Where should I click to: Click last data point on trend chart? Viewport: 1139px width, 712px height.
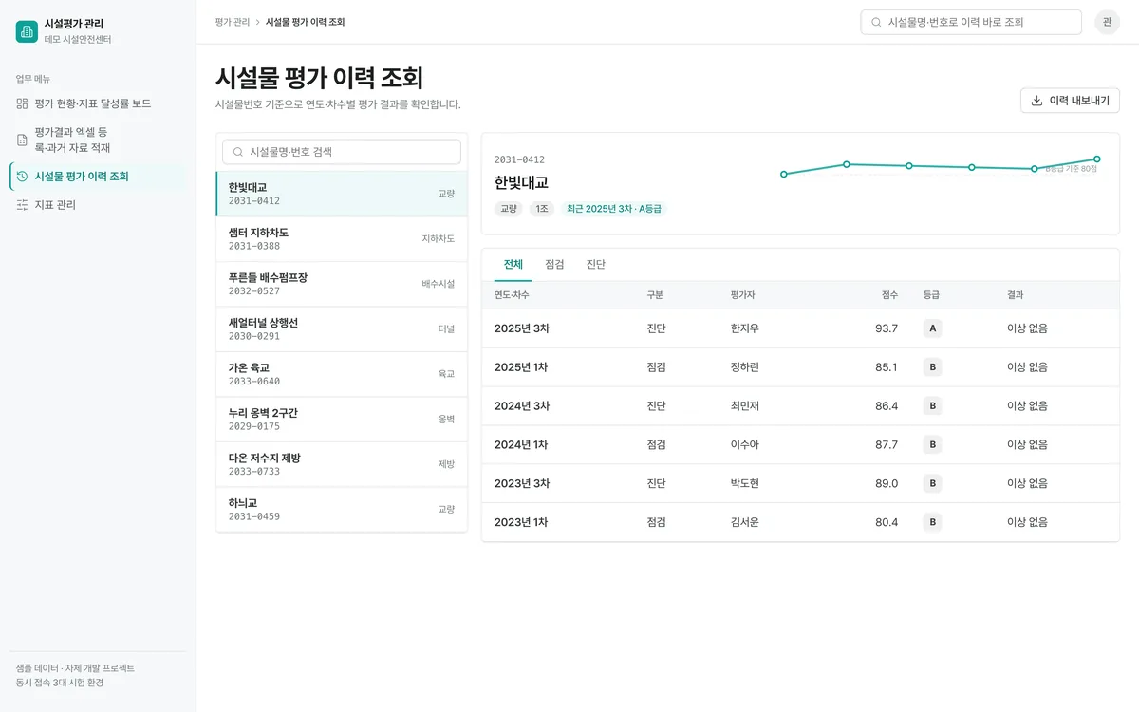click(1096, 159)
